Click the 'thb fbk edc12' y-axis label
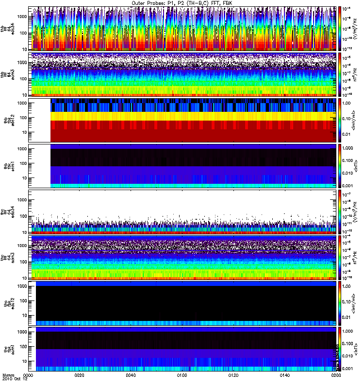This screenshot has width=364, height=389. [9, 120]
